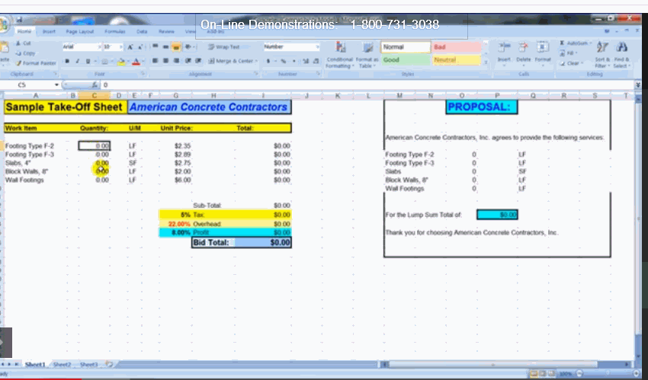Click the Increase Font Size icon
This screenshot has width=648, height=380.
click(130, 47)
